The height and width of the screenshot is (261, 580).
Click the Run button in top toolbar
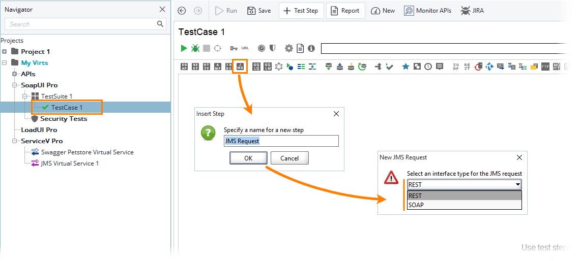click(226, 11)
